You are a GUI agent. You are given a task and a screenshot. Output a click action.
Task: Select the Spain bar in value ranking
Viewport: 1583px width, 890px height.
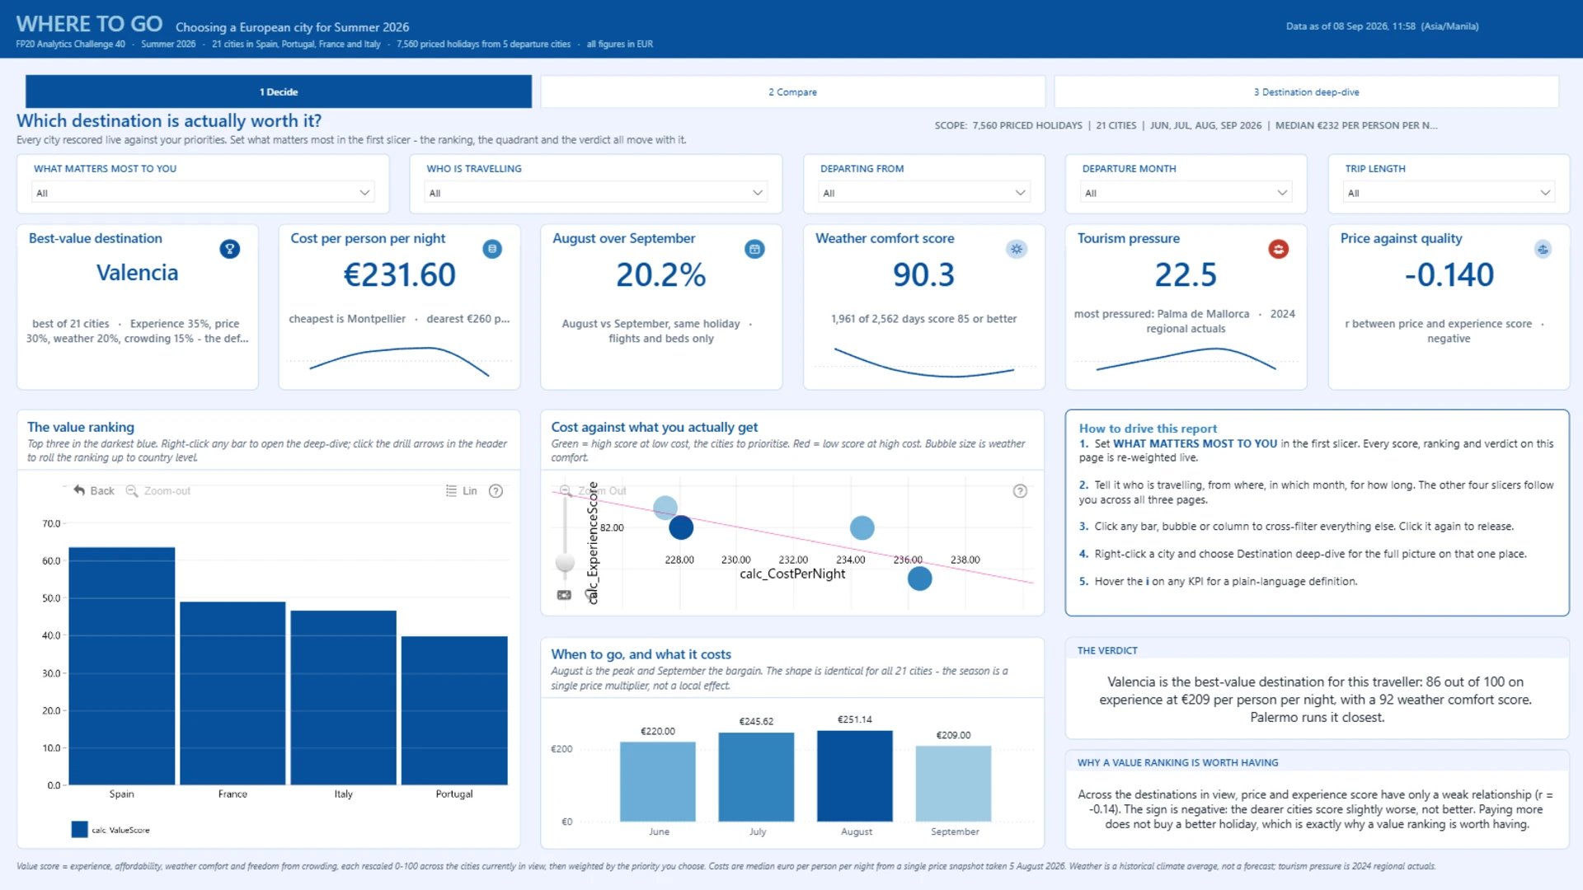click(122, 666)
